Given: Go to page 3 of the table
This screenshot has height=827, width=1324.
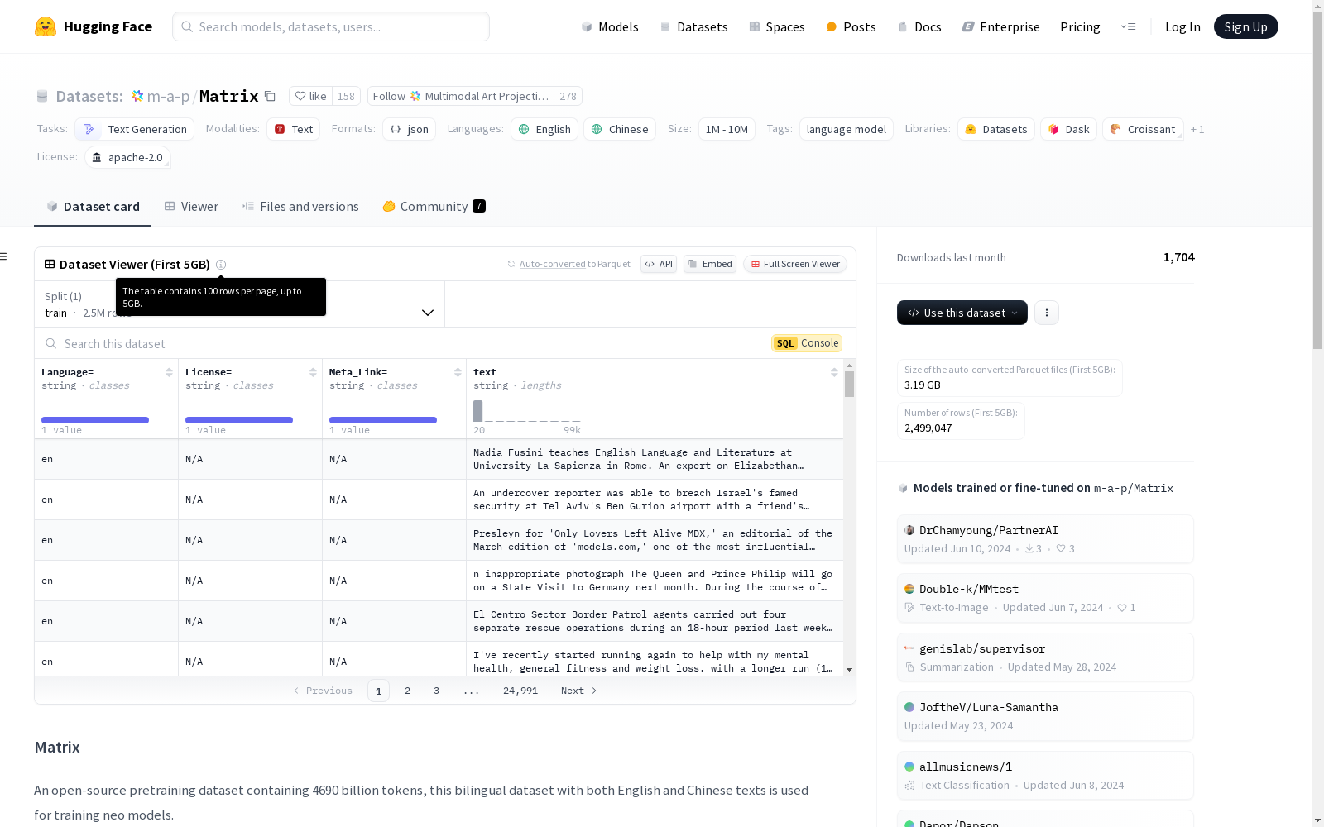Looking at the screenshot, I should [436, 691].
